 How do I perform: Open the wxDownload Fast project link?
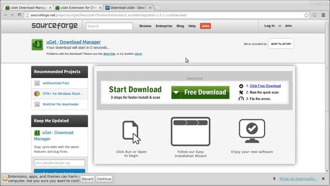pyautogui.click(x=56, y=83)
